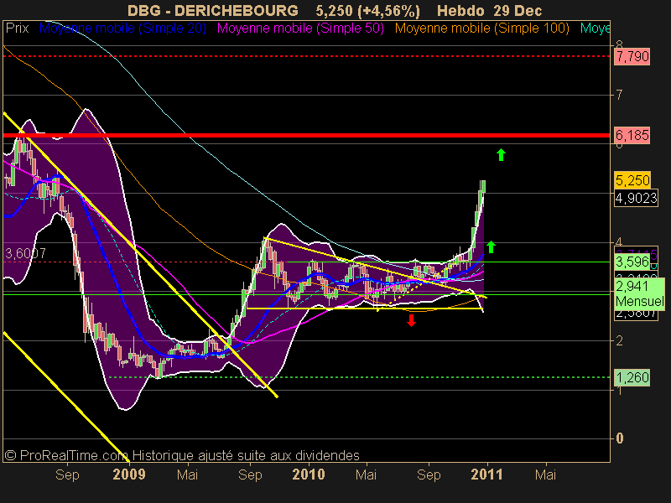The height and width of the screenshot is (503, 671).
Task: Click the lower green up arrow near 4
Action: 491,246
